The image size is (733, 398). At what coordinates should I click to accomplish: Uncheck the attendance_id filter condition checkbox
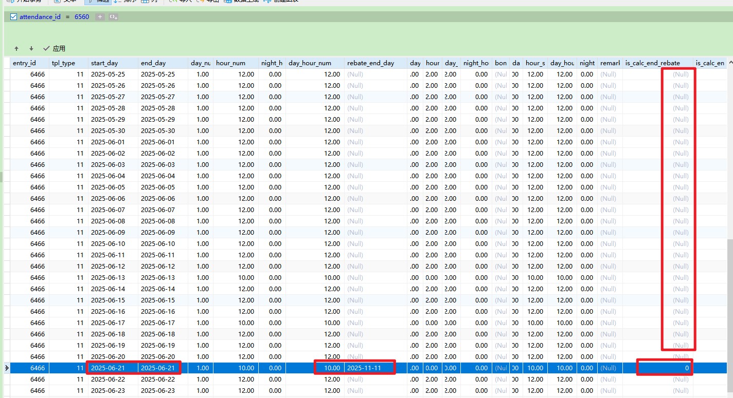14,17
